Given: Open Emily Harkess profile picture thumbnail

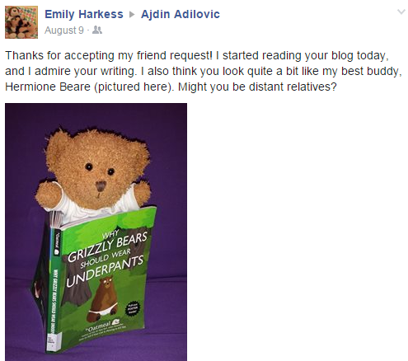Looking at the screenshot, I should pos(21,22).
